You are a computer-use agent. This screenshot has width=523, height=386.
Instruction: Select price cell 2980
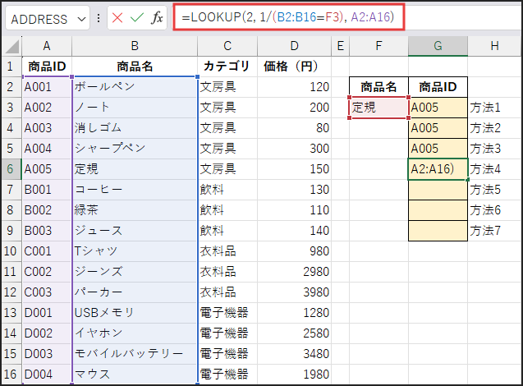294,272
